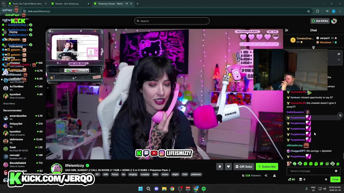Click the Gift Subs button
This screenshot has height=193, width=344.
pyautogui.click(x=244, y=166)
